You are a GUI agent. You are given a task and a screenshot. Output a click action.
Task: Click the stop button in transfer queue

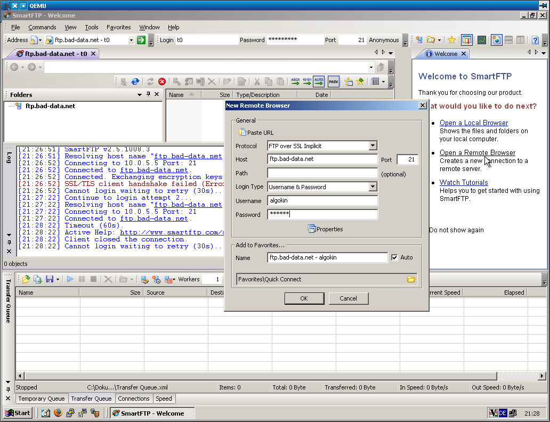93,279
